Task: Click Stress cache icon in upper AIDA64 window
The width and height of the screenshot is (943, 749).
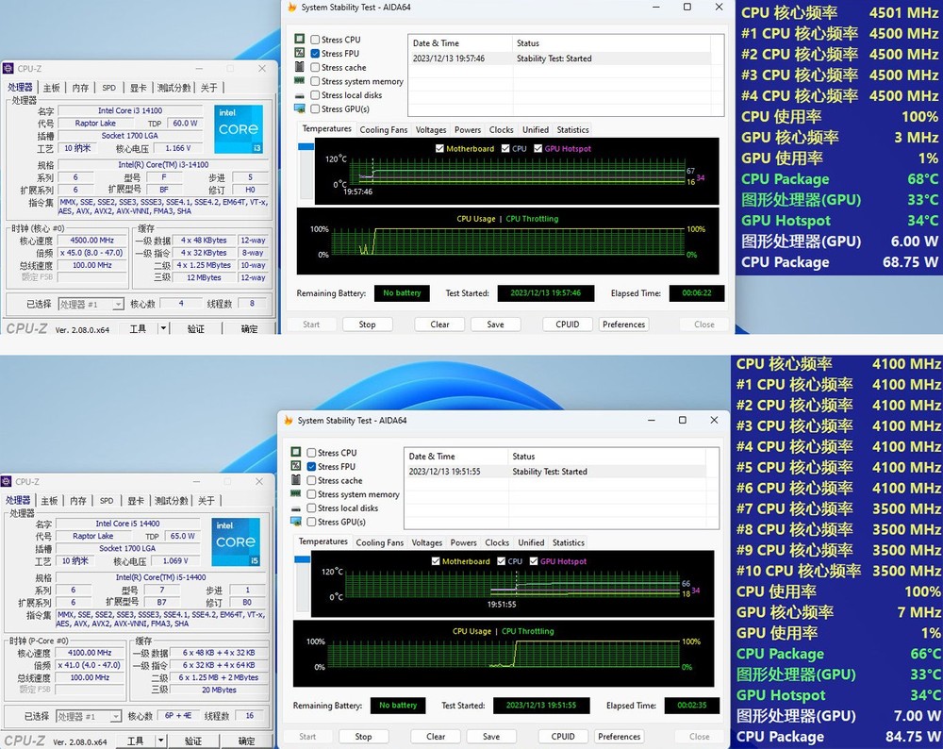Action: pyautogui.click(x=299, y=67)
